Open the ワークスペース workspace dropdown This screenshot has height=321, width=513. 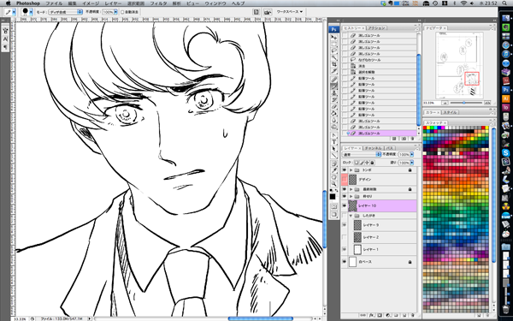click(290, 12)
